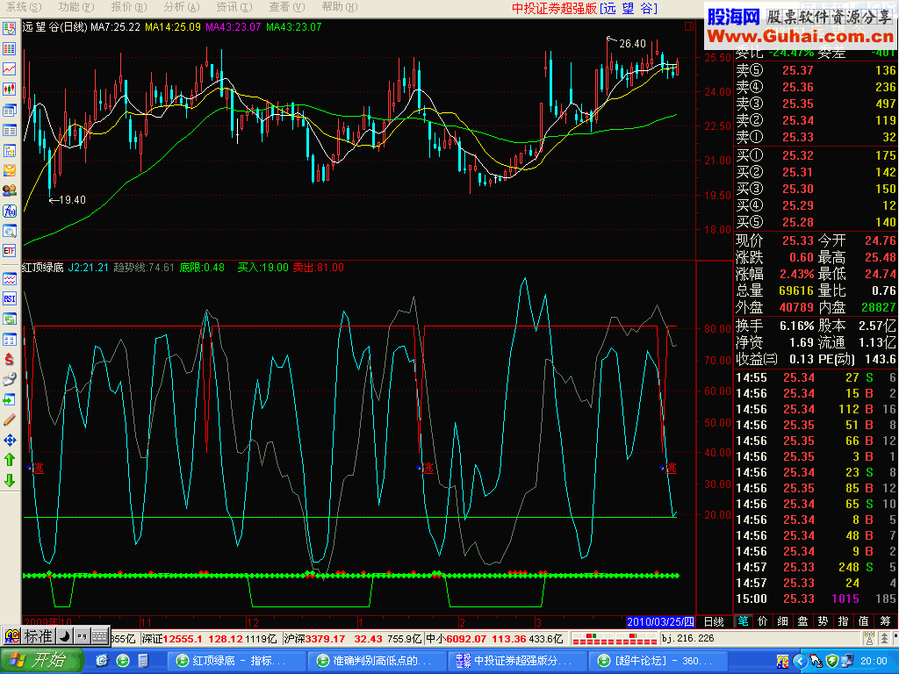Switch to the 筹 tab
899x674 pixels.
pos(885,621)
